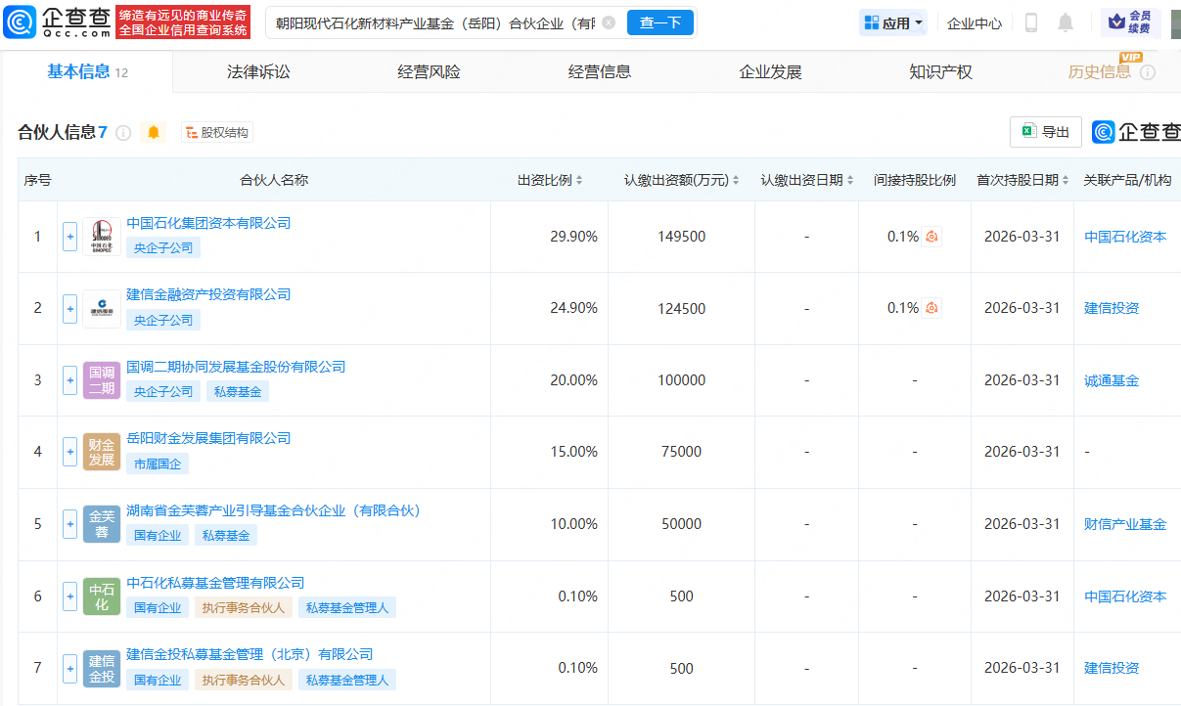Screen dimensions: 1181x706
Task: Click the 导出 export button
Action: pos(1045,132)
